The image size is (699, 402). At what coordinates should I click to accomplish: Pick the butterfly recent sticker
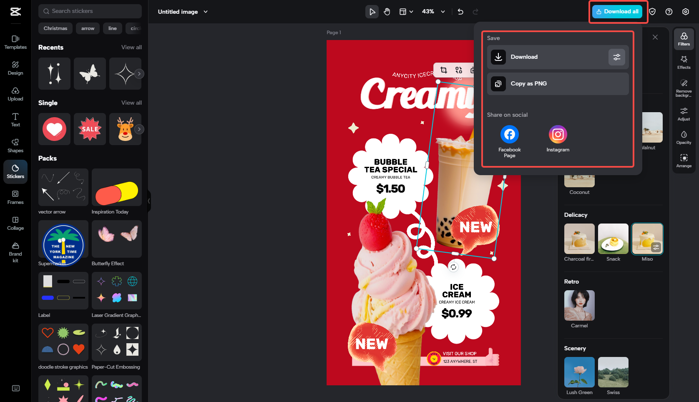90,74
